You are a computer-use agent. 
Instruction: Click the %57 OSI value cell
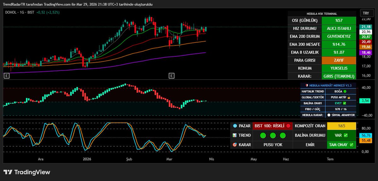point(339,20)
